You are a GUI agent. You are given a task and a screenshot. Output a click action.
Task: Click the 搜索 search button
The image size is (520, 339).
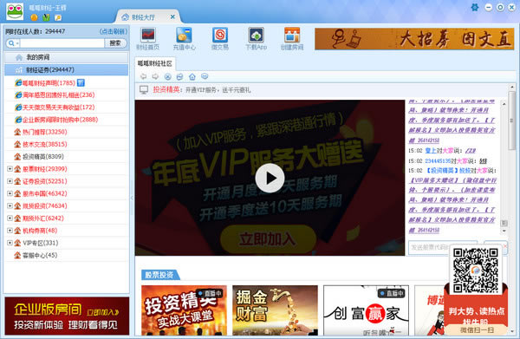click(x=115, y=43)
